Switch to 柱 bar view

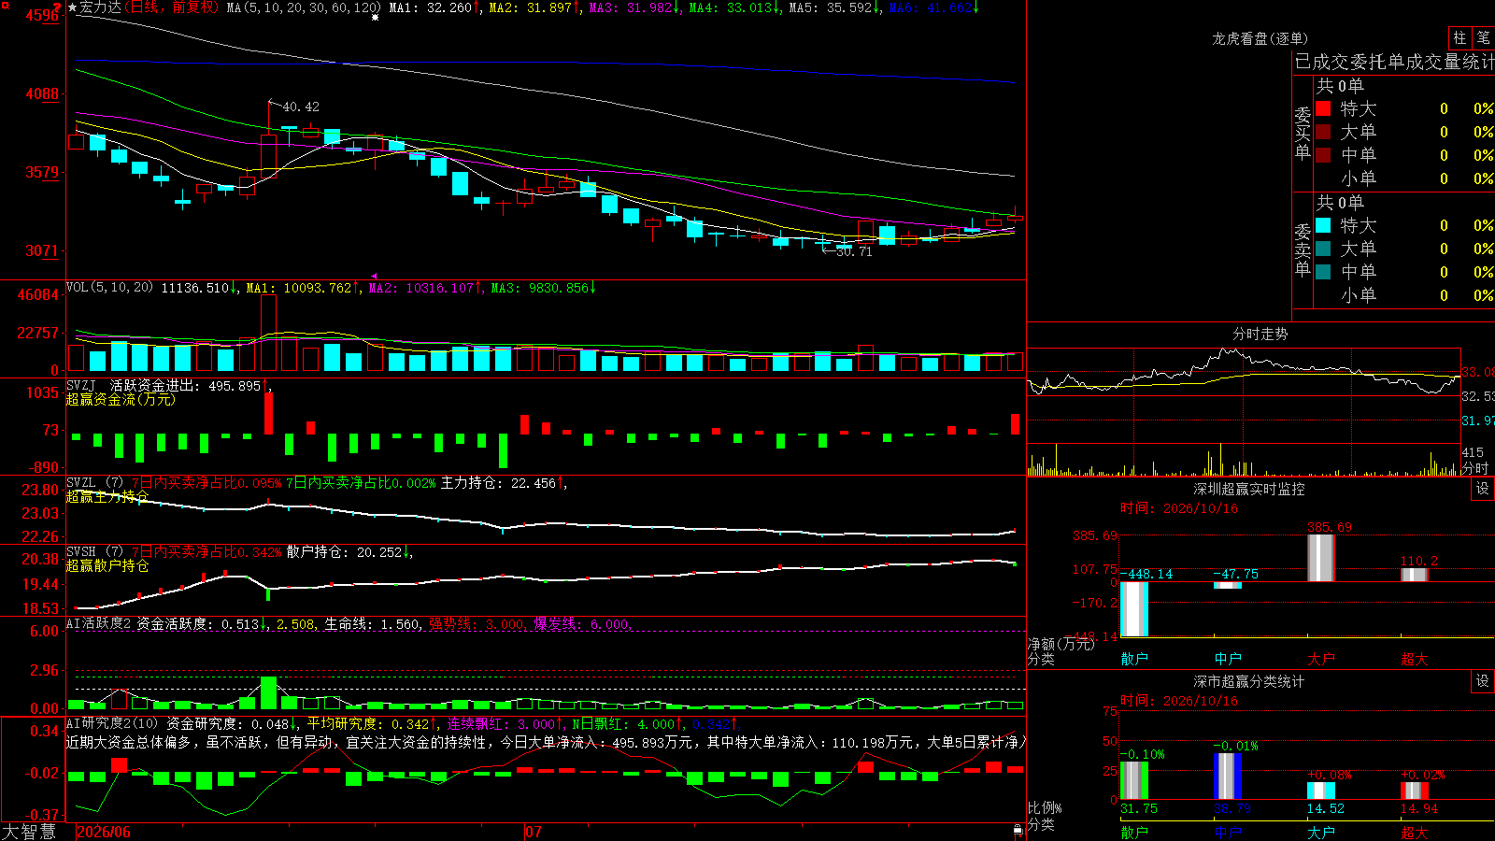[x=1459, y=37]
